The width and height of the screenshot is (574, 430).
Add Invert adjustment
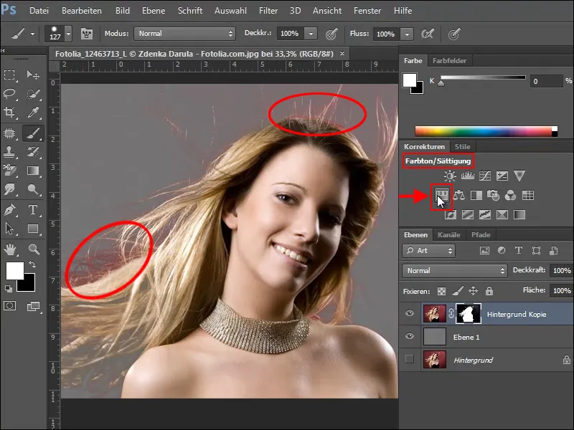tap(451, 214)
